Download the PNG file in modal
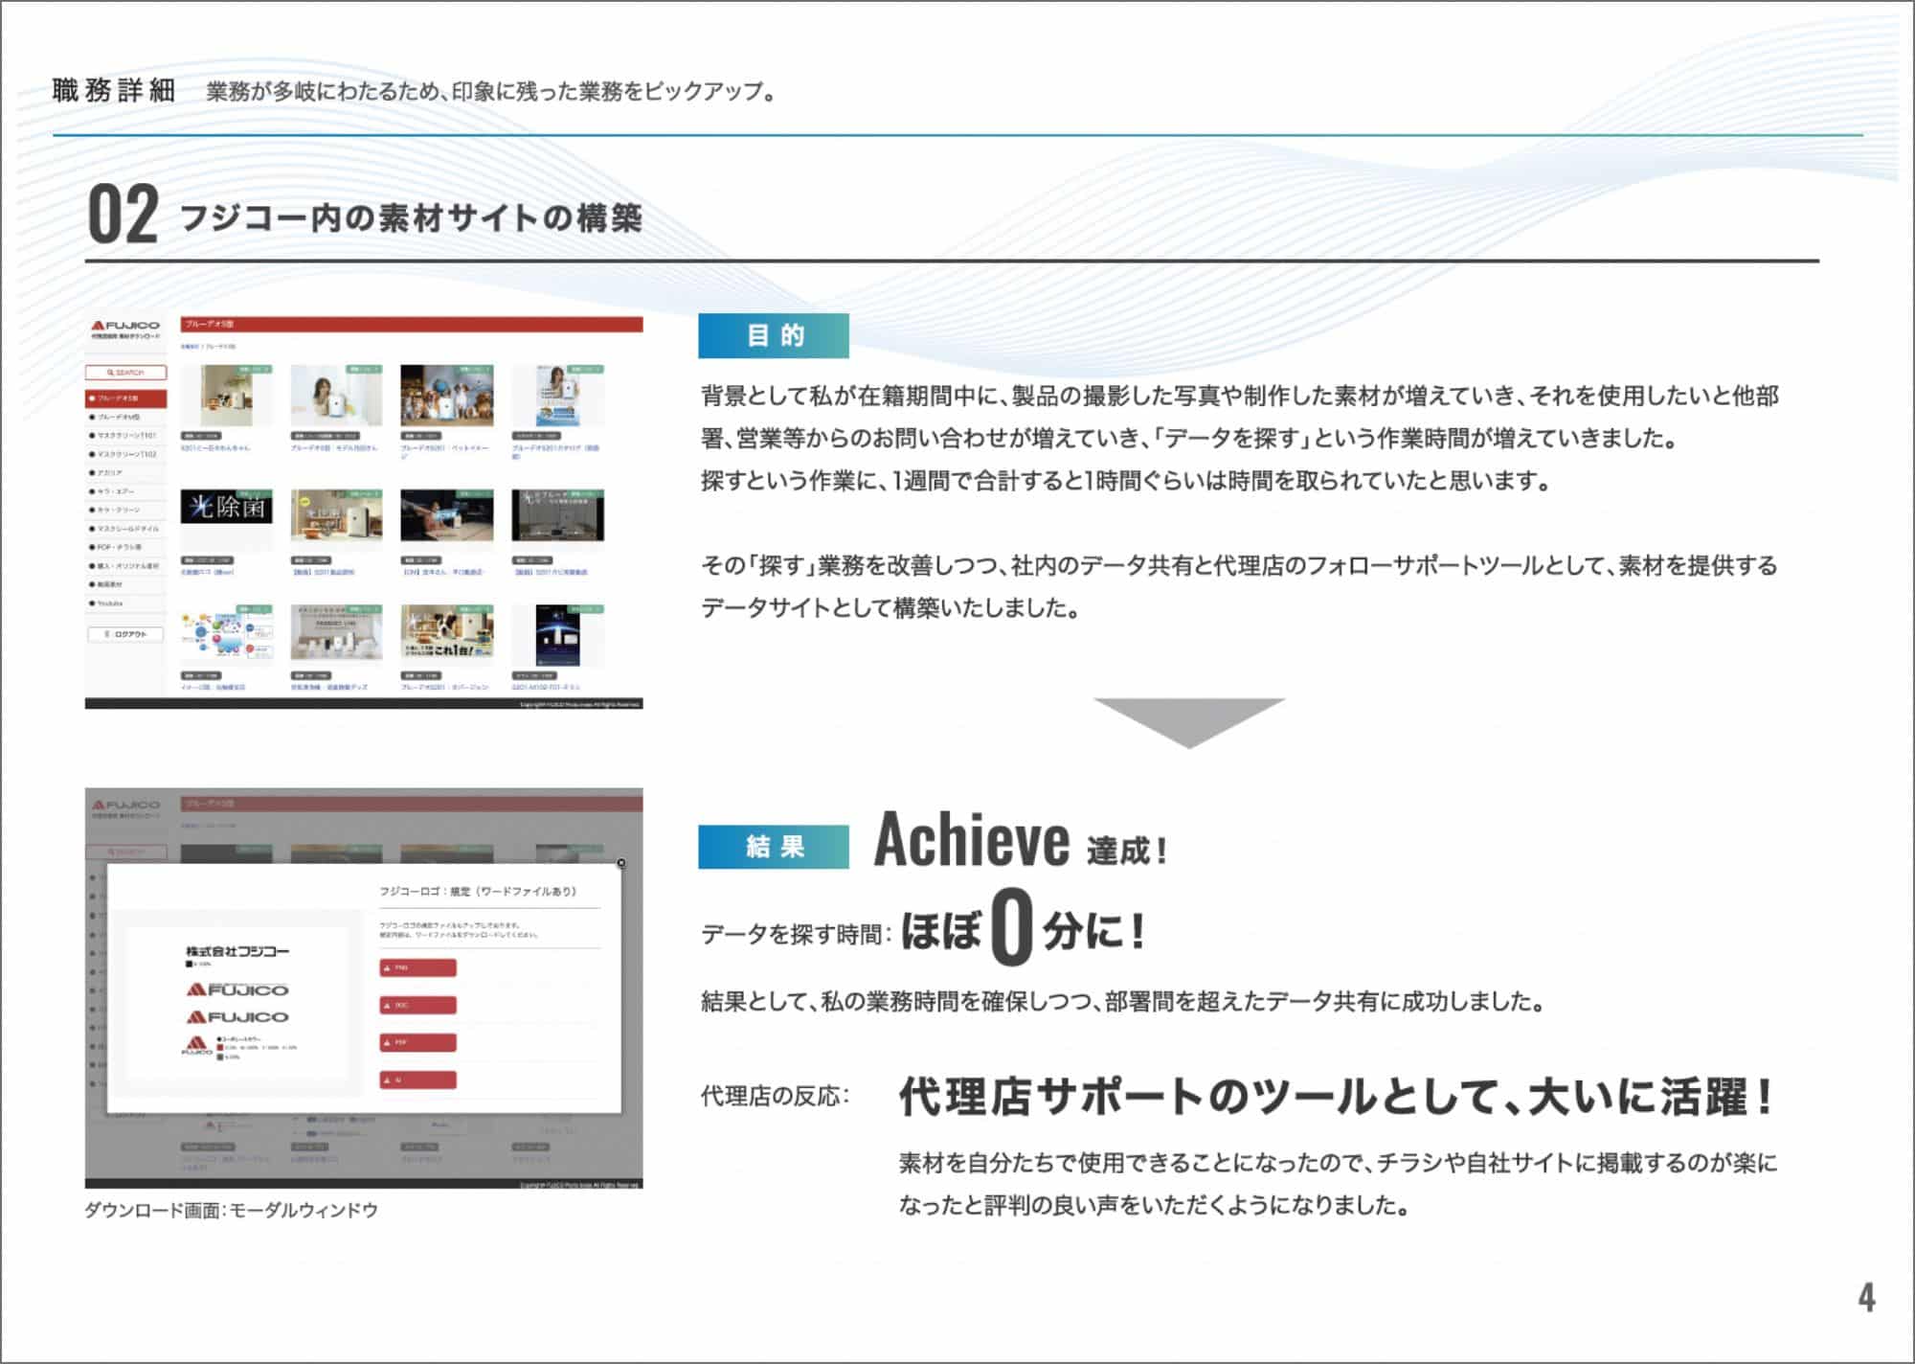This screenshot has height=1364, width=1915. 417,968
